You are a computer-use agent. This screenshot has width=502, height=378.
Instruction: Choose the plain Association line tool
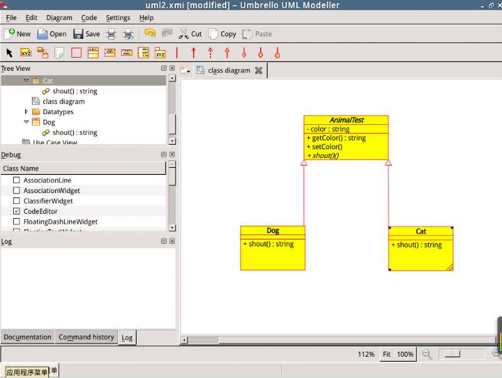coord(177,53)
